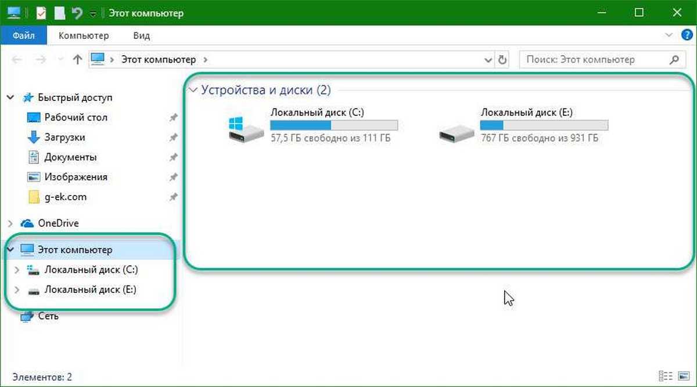Switch to details view in status bar

(x=666, y=377)
